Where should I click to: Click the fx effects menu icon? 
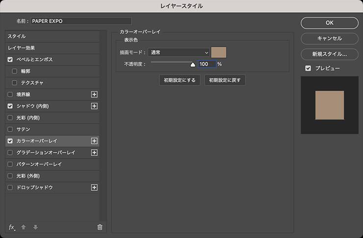[x=12, y=227]
